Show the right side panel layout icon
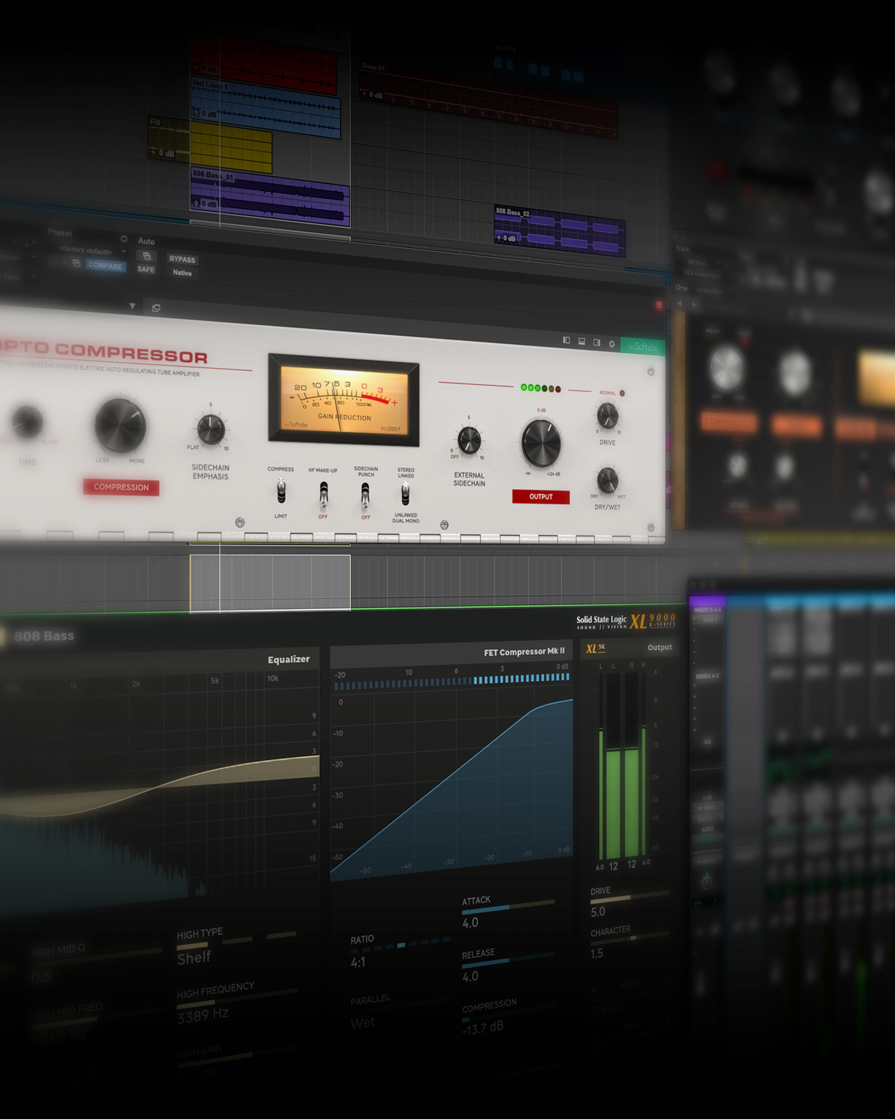 [x=597, y=342]
